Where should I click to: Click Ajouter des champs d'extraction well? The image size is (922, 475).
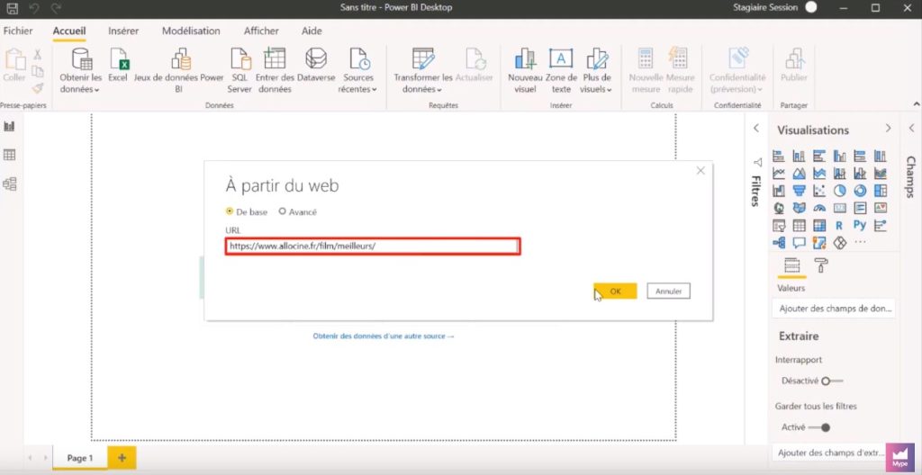coord(829,453)
